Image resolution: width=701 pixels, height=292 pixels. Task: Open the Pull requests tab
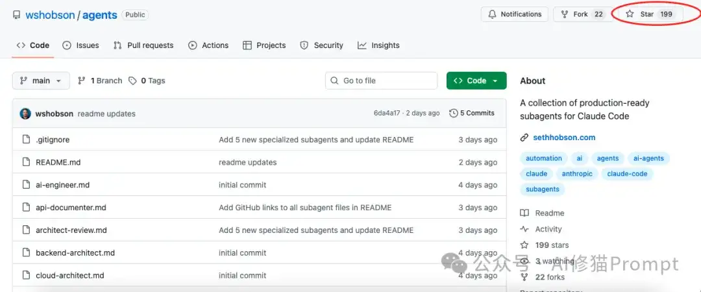tap(143, 45)
